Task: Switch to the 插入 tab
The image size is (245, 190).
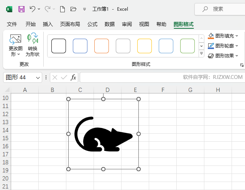Action: point(48,25)
